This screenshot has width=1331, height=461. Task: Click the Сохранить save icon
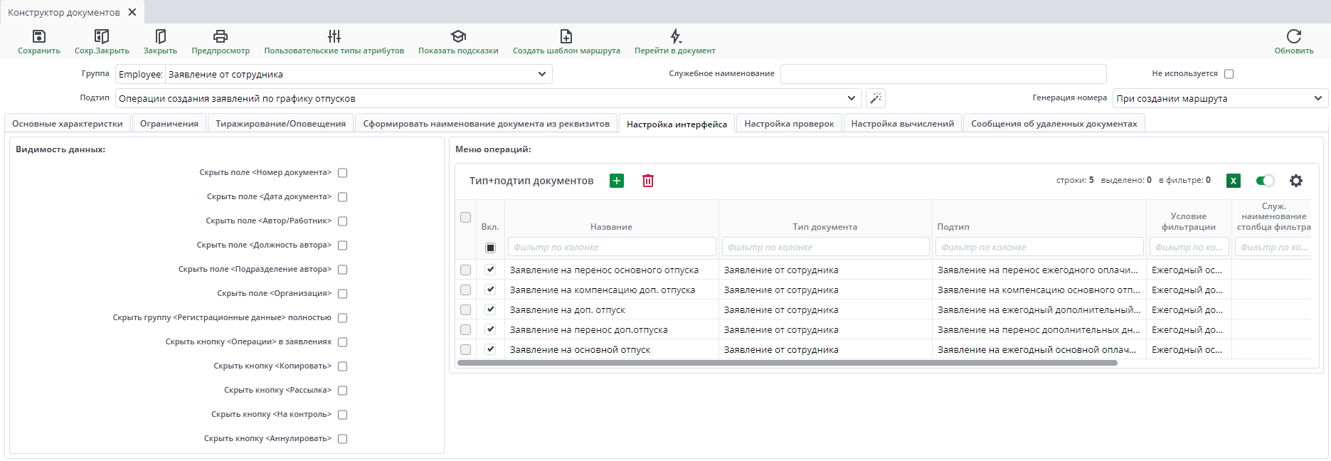[x=39, y=36]
